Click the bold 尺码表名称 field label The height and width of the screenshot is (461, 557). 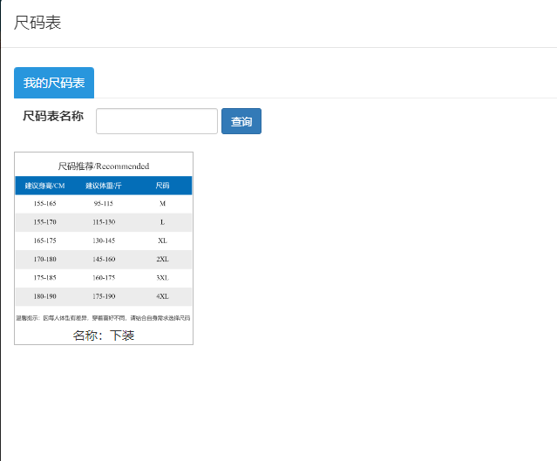click(x=53, y=116)
